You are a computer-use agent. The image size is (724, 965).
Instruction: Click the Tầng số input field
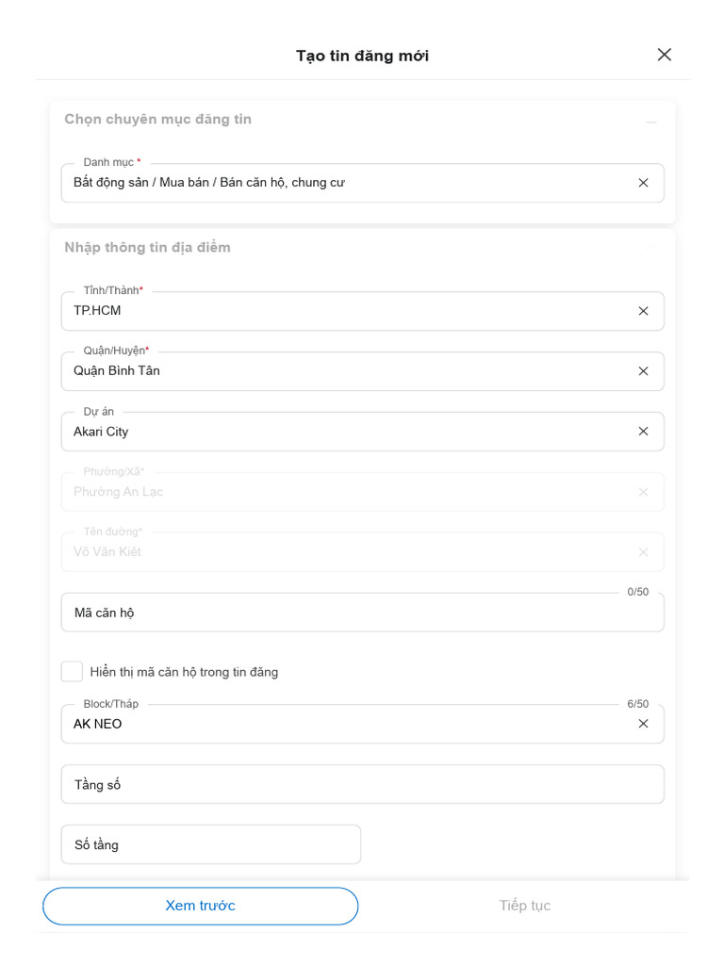[362, 784]
